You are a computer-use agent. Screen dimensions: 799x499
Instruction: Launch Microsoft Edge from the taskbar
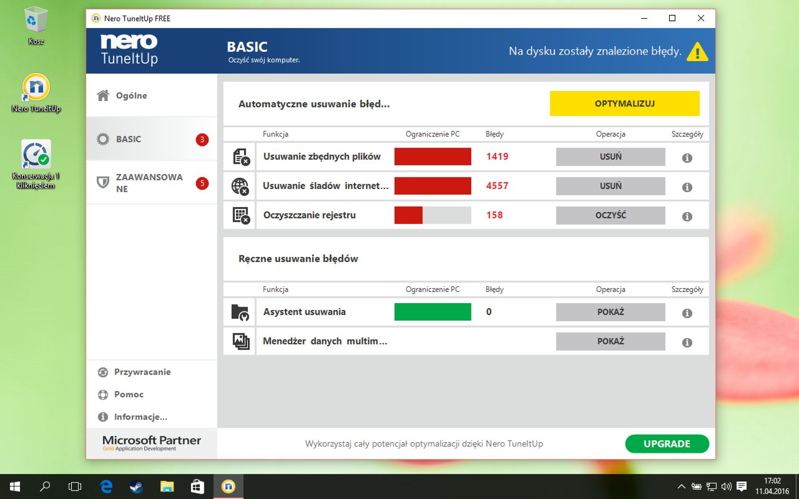(106, 486)
